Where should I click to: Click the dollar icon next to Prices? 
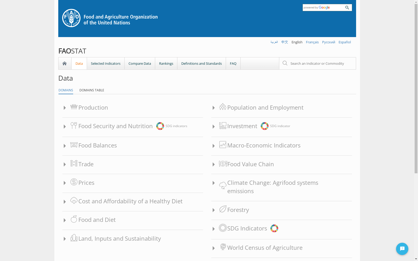click(74, 182)
